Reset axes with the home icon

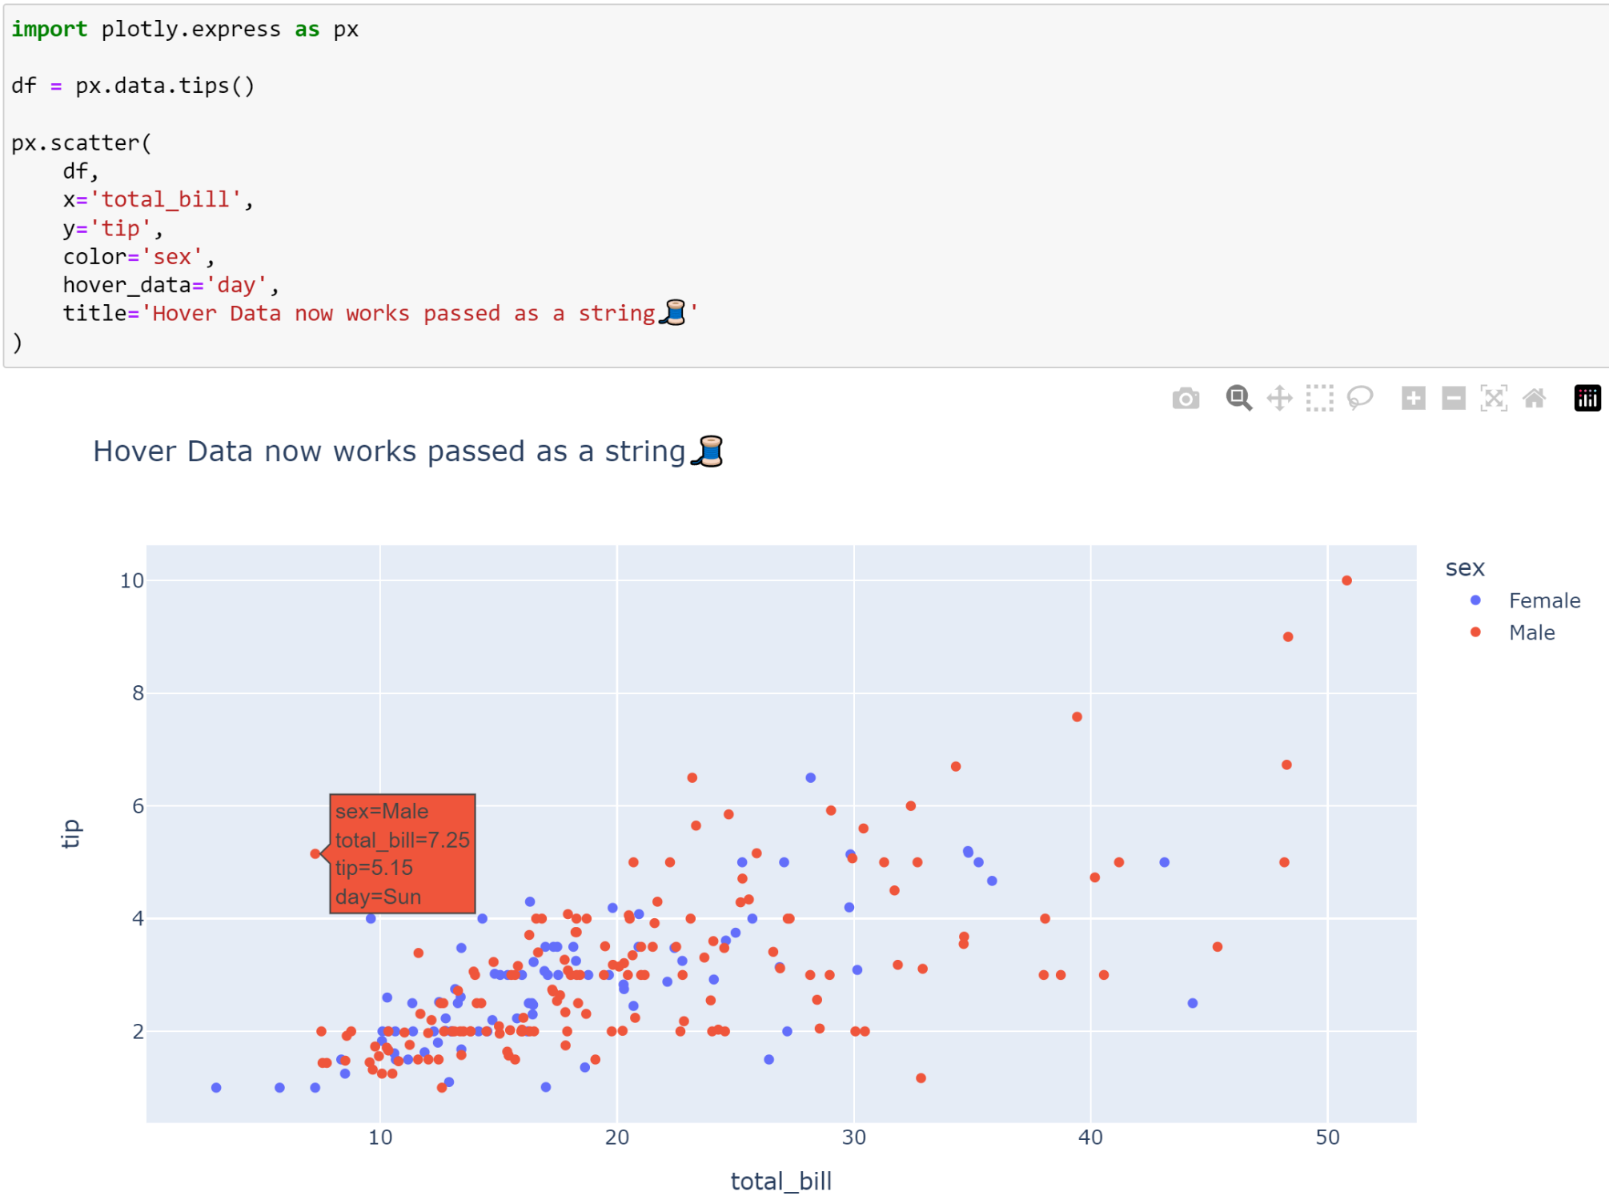[x=1534, y=399]
